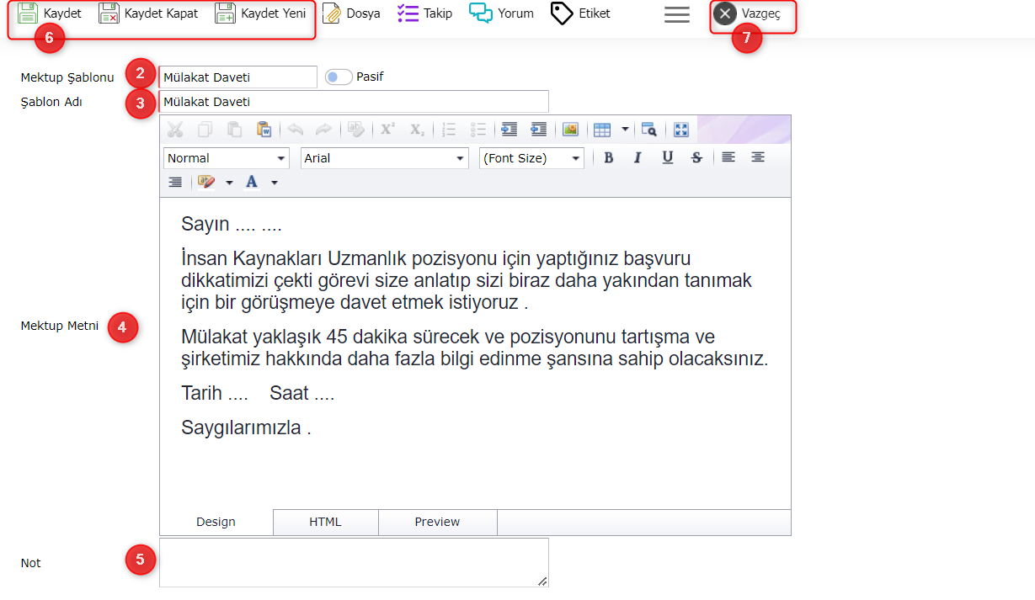Click the "Sayın .... ...." line
Screen dimensions: 1035x600
tap(232, 225)
